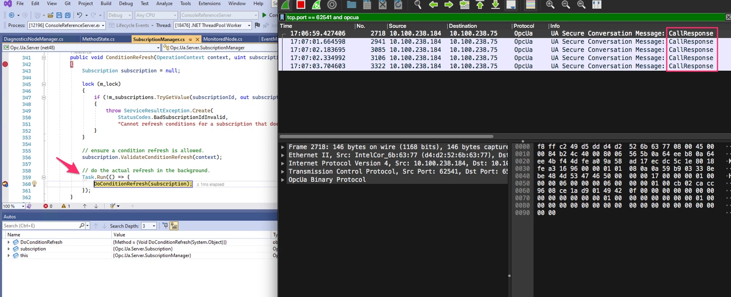Restart the current packet capture
Viewport: 731px width, 297px height.
316,4
